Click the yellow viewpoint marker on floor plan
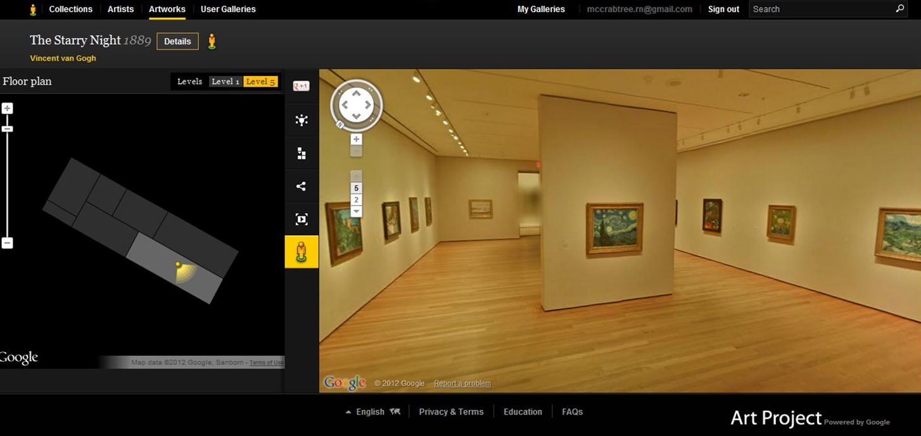Screen dimensions: 921x436 click(x=178, y=264)
